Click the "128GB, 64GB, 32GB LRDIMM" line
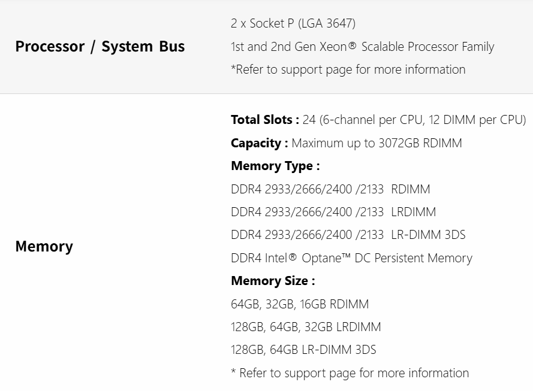The height and width of the screenshot is (391, 533). (x=306, y=327)
